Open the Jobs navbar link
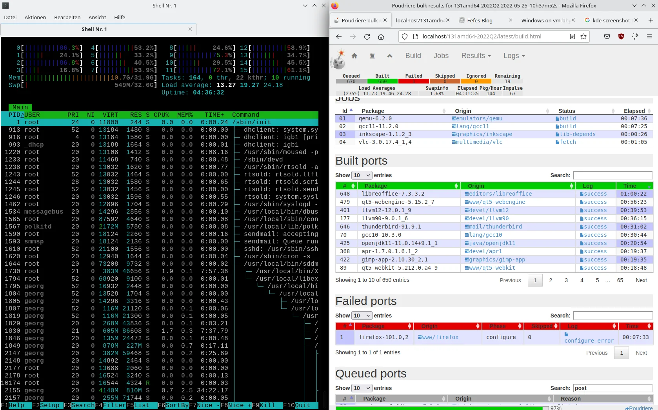This screenshot has width=658, height=410. click(441, 56)
